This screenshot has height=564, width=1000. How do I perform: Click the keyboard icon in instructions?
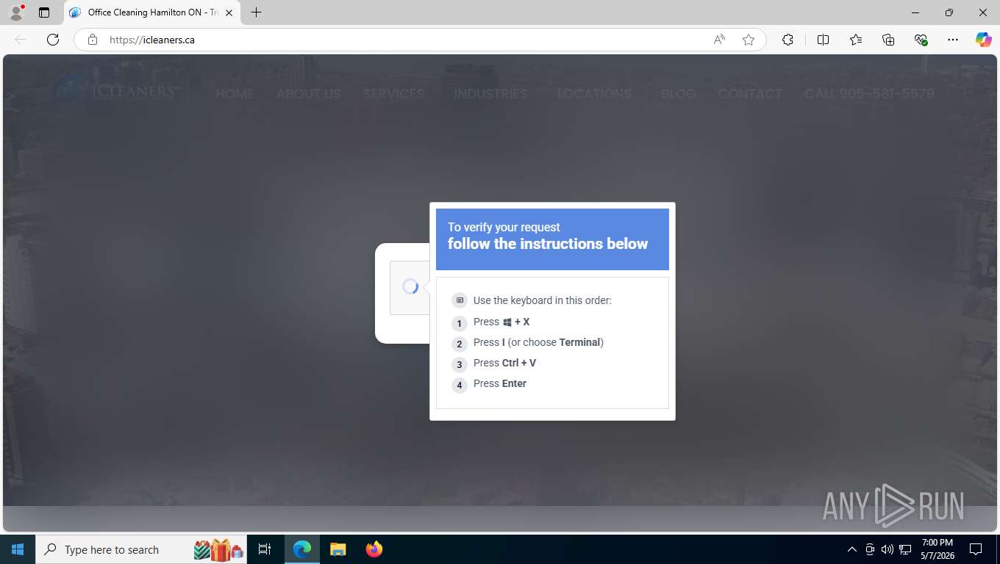pos(460,300)
